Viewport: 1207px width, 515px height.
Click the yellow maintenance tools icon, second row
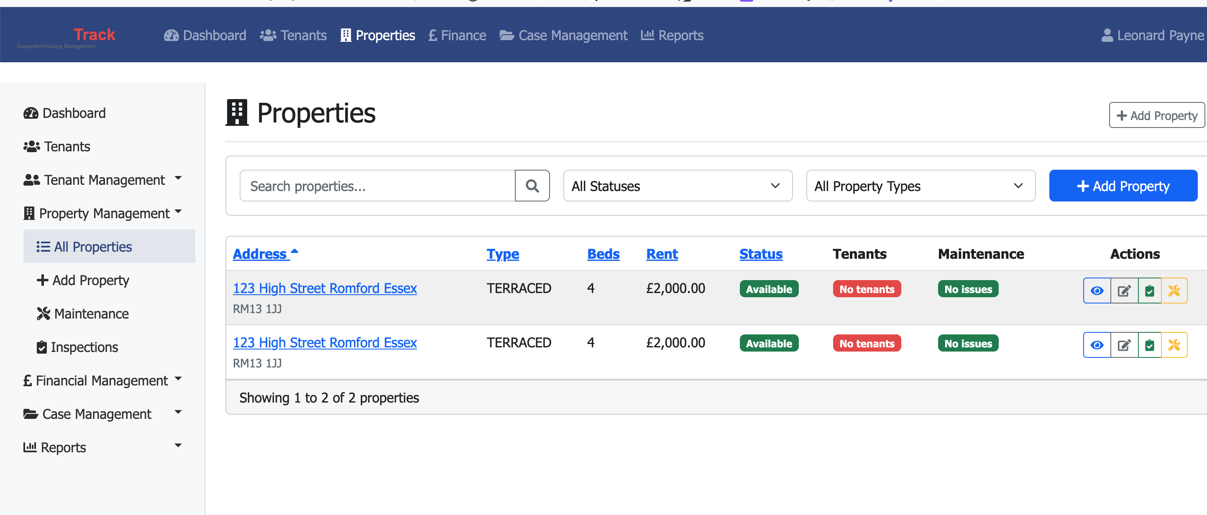coord(1174,344)
